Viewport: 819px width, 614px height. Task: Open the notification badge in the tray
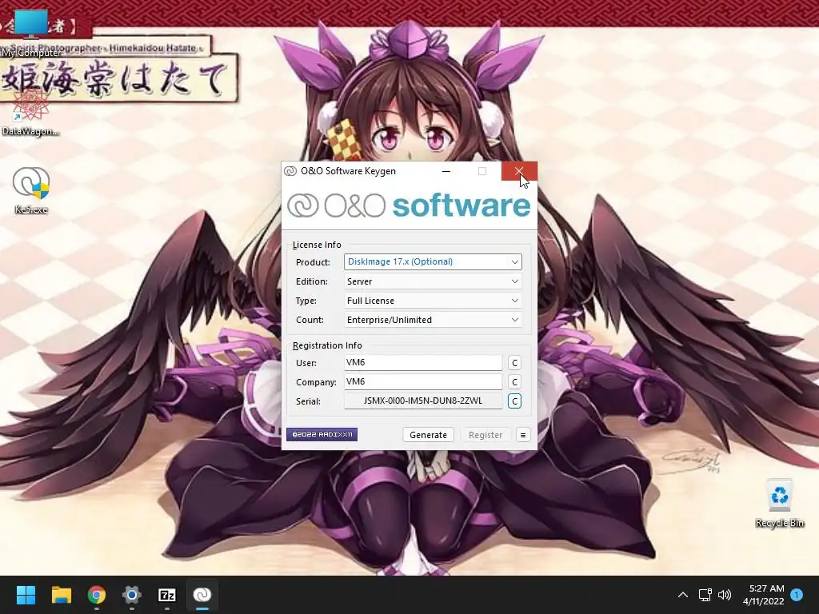[x=797, y=595]
